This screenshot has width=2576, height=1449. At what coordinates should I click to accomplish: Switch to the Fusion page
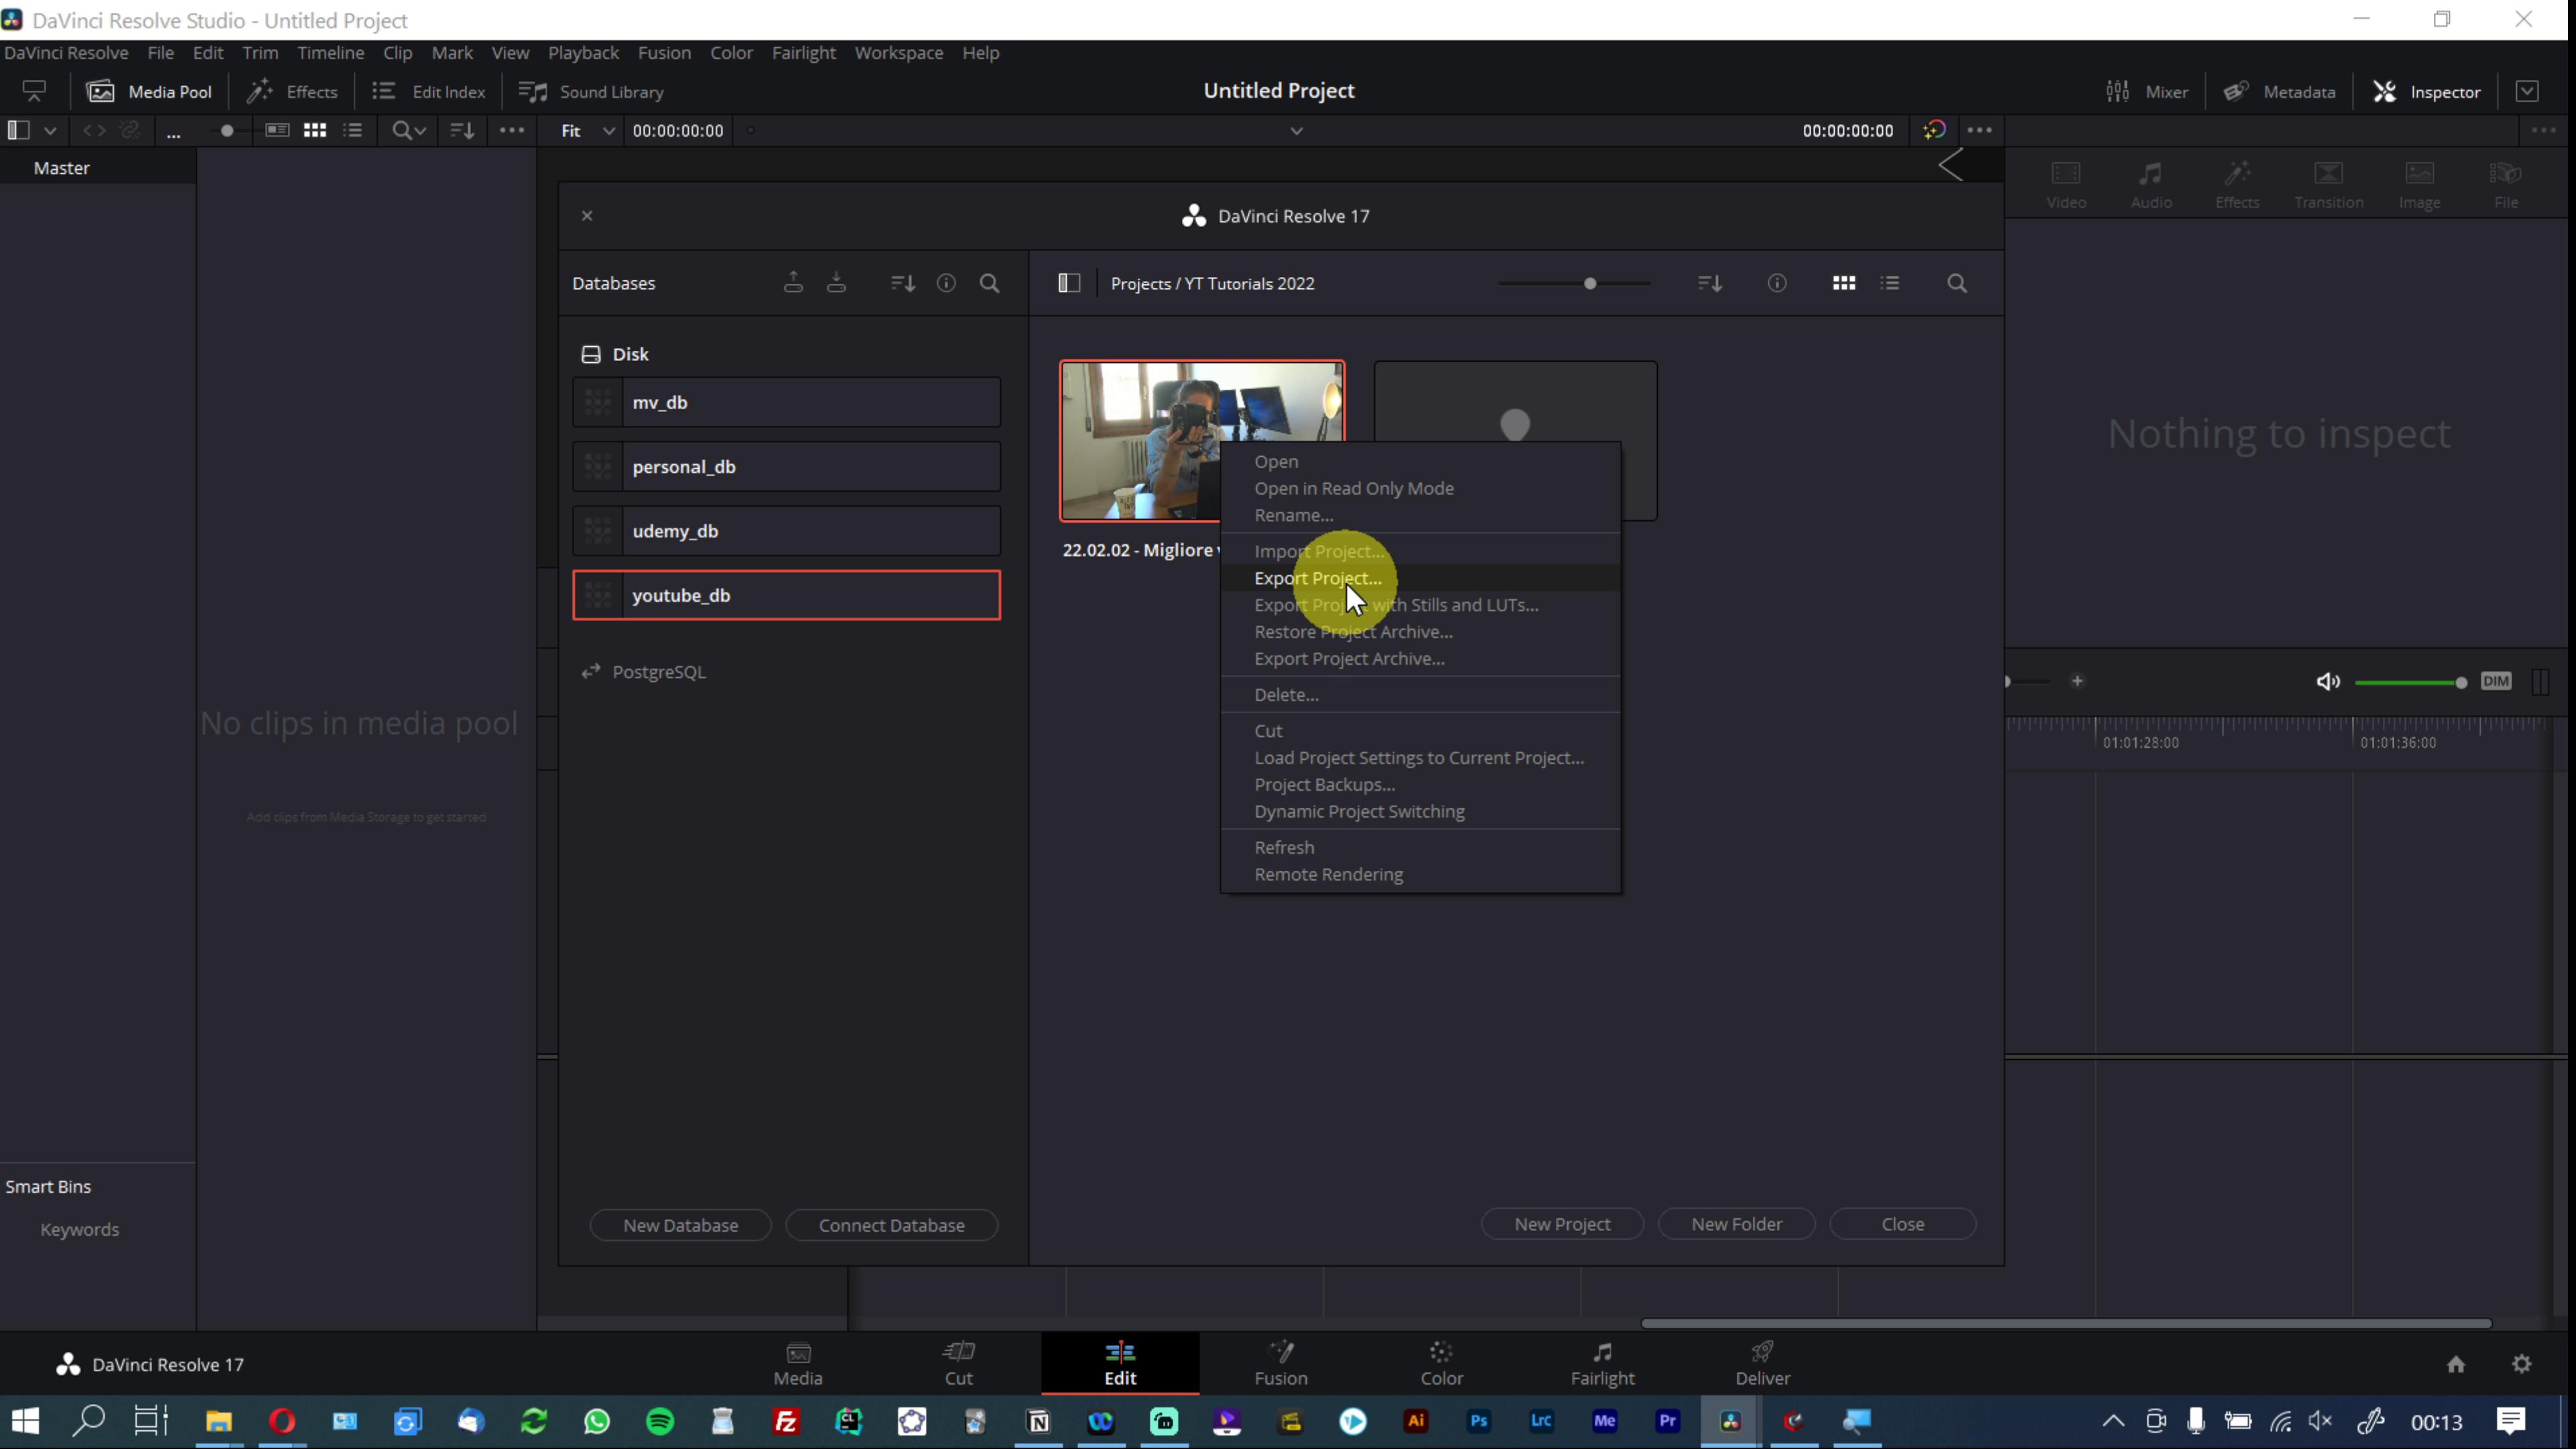coord(1281,1363)
